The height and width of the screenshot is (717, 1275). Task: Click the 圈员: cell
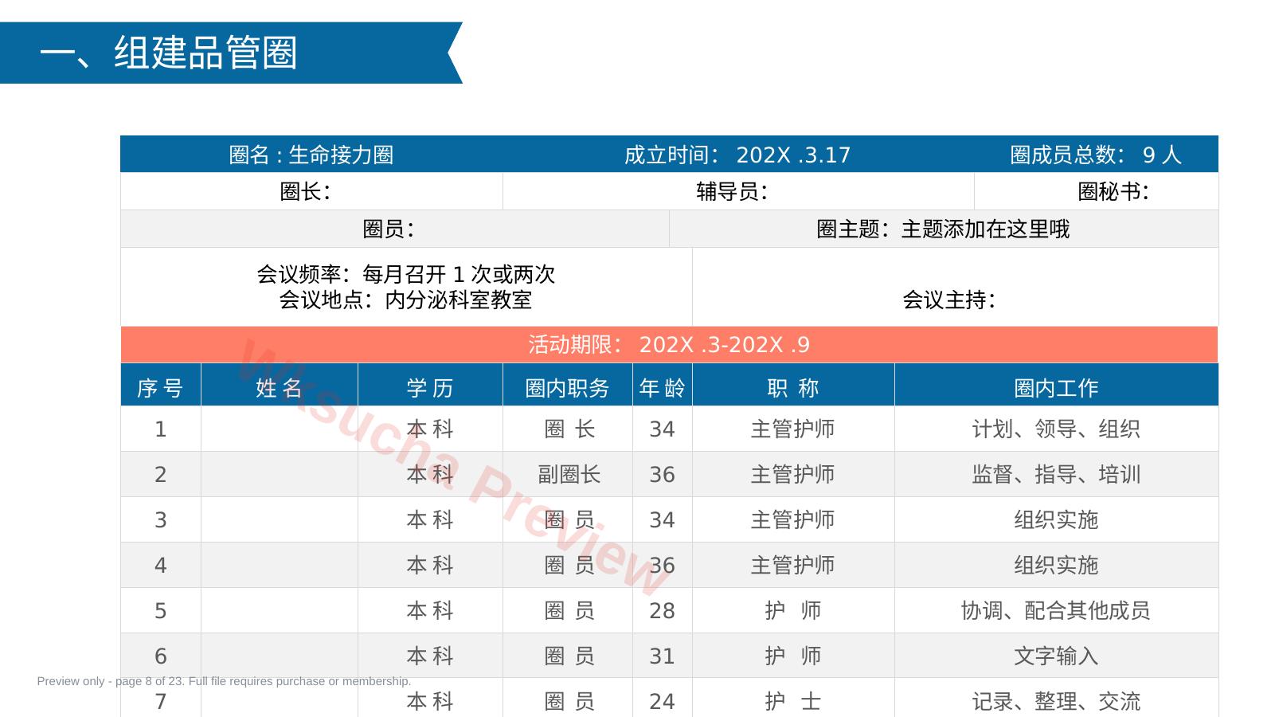[395, 229]
